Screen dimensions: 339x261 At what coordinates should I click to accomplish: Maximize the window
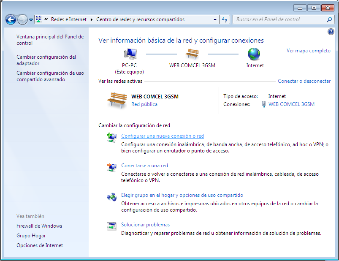314,8
